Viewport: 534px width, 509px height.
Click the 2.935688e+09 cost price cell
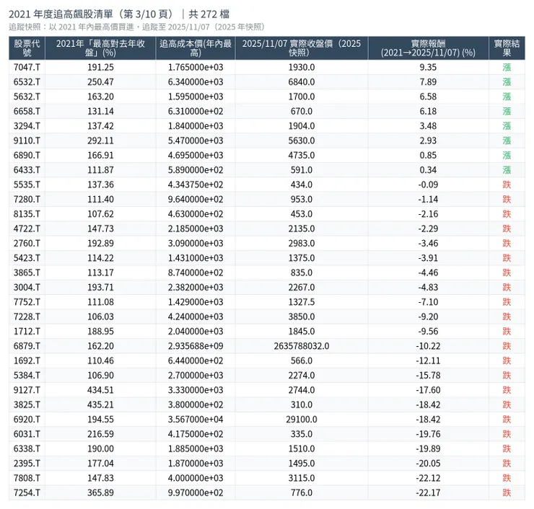click(196, 346)
